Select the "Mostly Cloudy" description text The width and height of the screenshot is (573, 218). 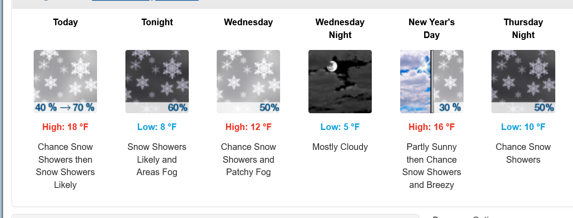pos(340,147)
